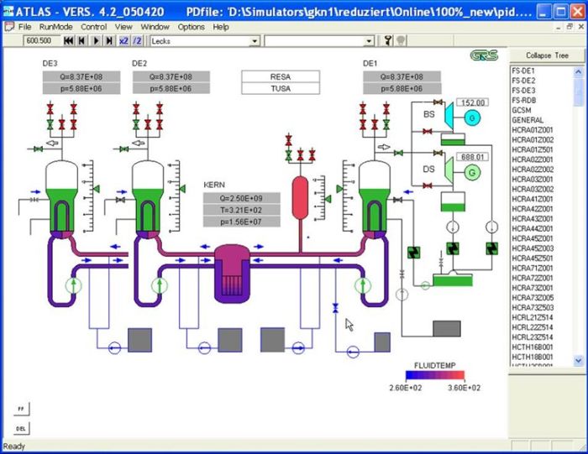
Task: Click the DS turbine symbol
Action: [x=449, y=171]
